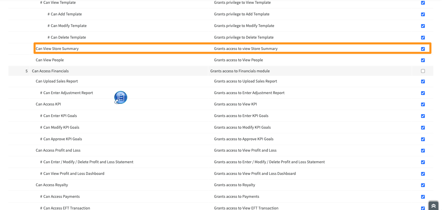
Task: Uncheck the Can Enter Adjustment Report checkbox
Action: 423,93
